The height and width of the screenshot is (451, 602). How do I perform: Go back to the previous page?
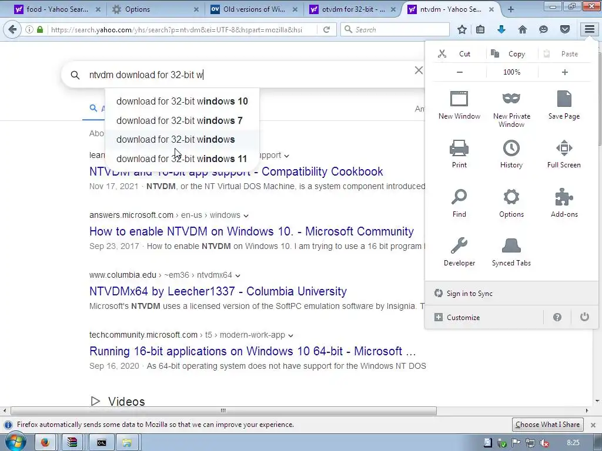[12, 29]
